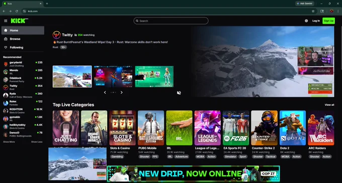Click the Adventure tag under IRL
The width and height of the screenshot is (342, 183).
pos(182,156)
